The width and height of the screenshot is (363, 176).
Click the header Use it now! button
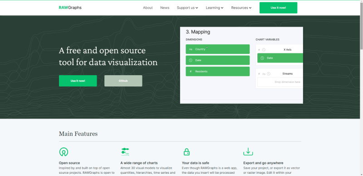pyautogui.click(x=278, y=8)
